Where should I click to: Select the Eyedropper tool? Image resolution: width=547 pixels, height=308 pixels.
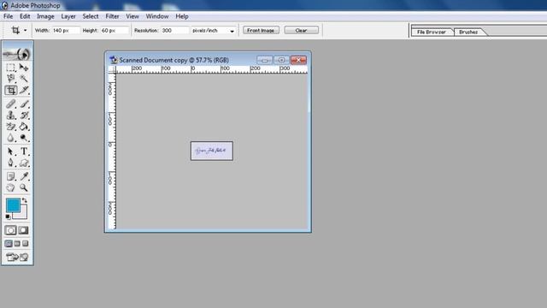(24, 176)
